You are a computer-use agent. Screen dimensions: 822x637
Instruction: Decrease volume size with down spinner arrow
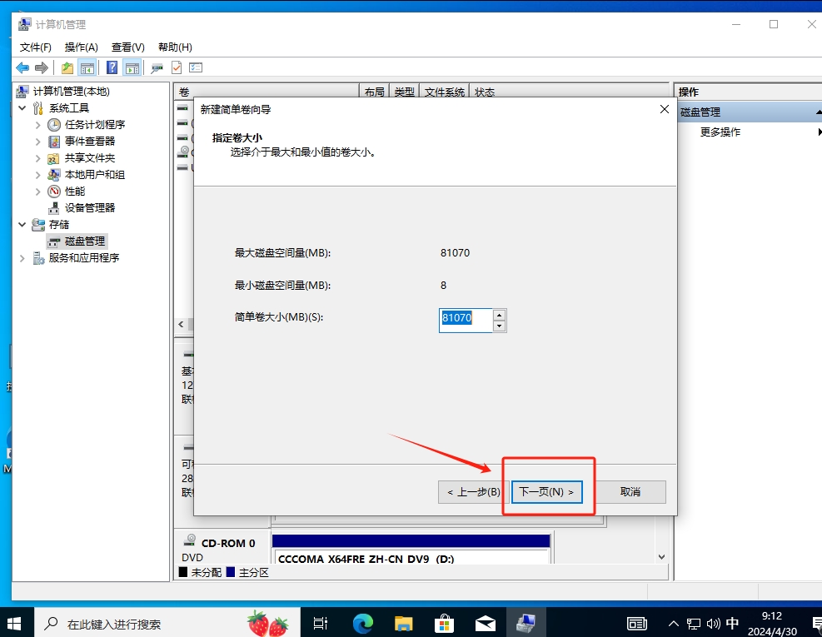499,326
